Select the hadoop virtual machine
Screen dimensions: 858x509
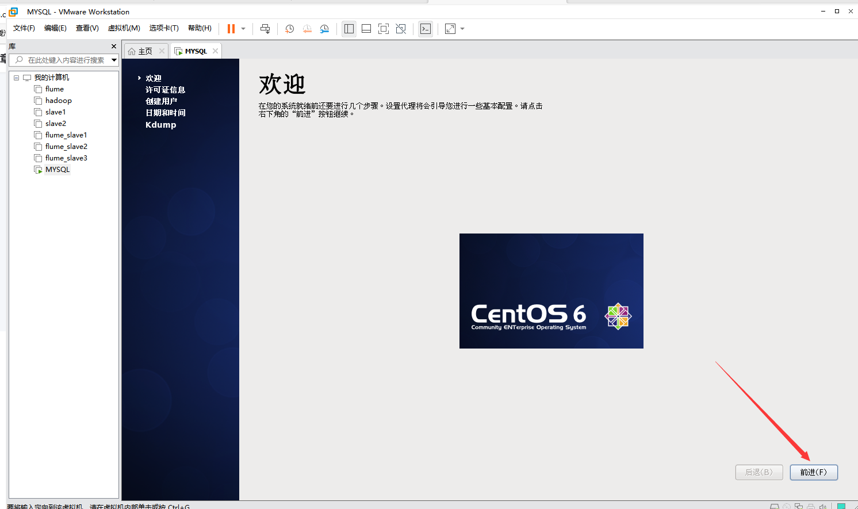(59, 101)
